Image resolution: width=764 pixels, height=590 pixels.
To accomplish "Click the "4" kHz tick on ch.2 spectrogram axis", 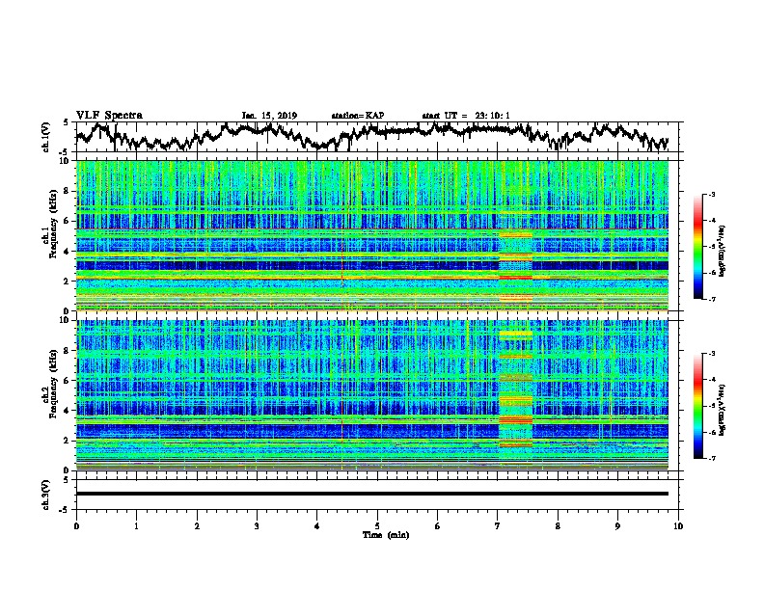I will click(68, 411).
